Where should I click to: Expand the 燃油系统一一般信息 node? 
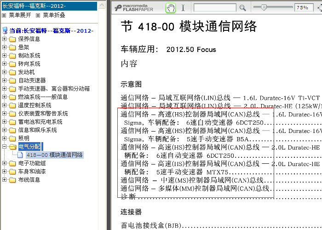tap(4, 97)
